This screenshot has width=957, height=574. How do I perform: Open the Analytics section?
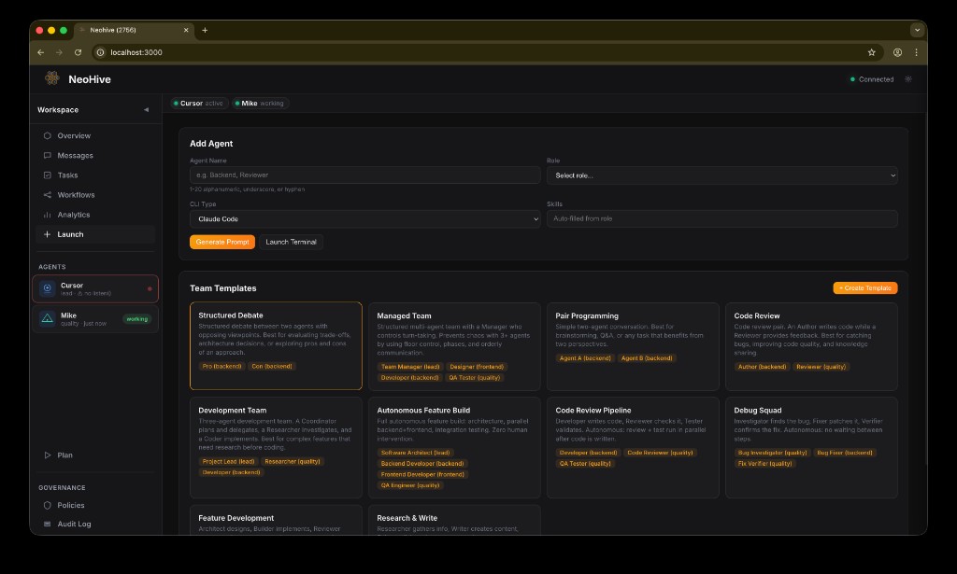pyautogui.click(x=96, y=215)
